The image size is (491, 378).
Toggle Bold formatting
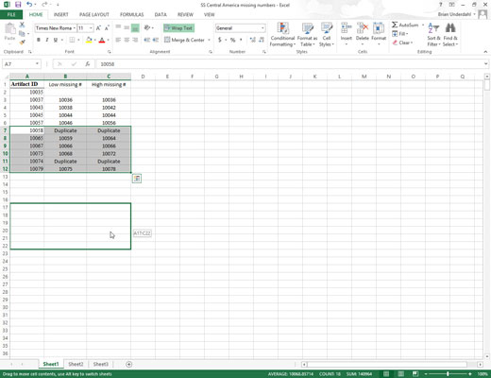click(39, 40)
